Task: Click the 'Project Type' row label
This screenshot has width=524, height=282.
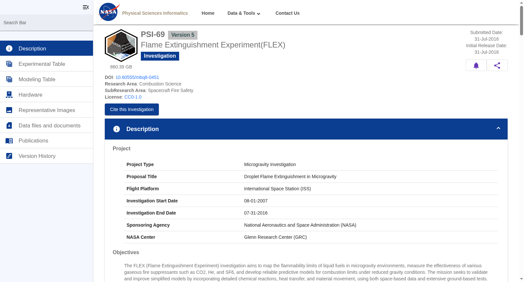Action: pyautogui.click(x=140, y=164)
